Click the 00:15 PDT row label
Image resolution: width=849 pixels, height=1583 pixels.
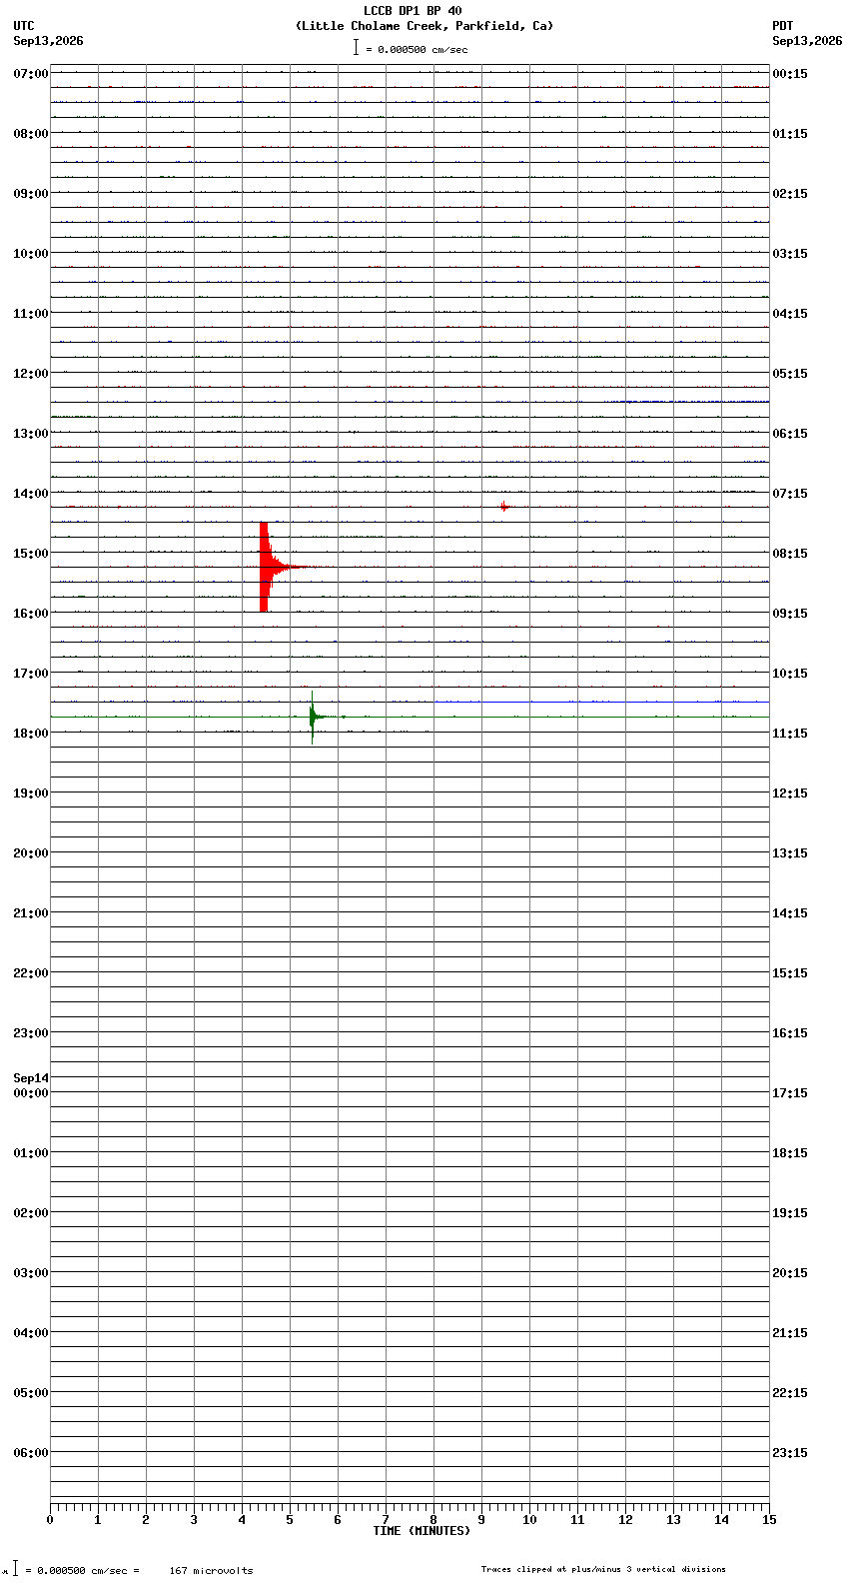pyautogui.click(x=790, y=74)
